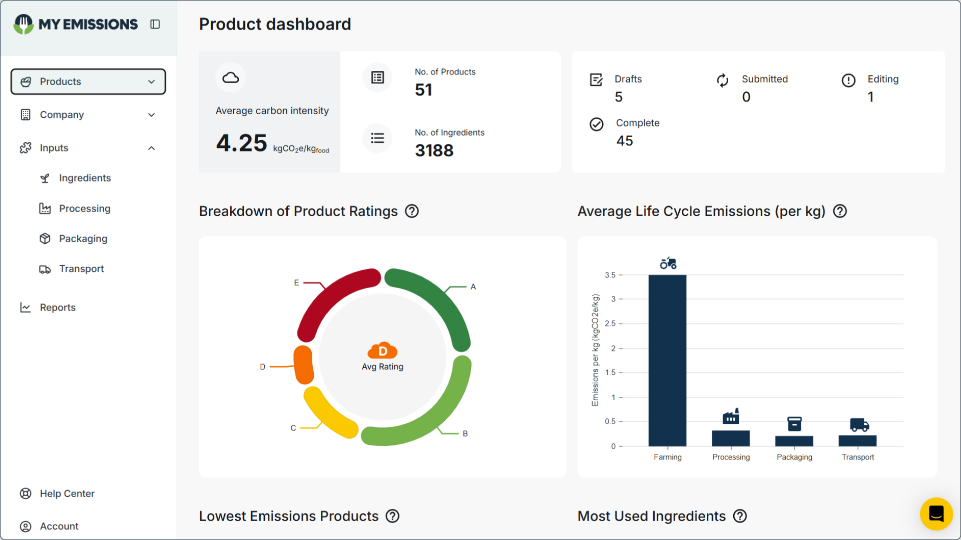The width and height of the screenshot is (961, 540).
Task: Open Ingredients in the sidebar
Action: (x=85, y=178)
